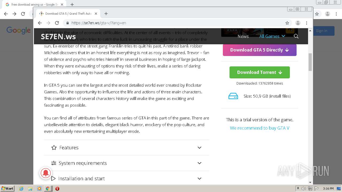
Task: Click the red notification bell icon
Action: tap(46, 173)
